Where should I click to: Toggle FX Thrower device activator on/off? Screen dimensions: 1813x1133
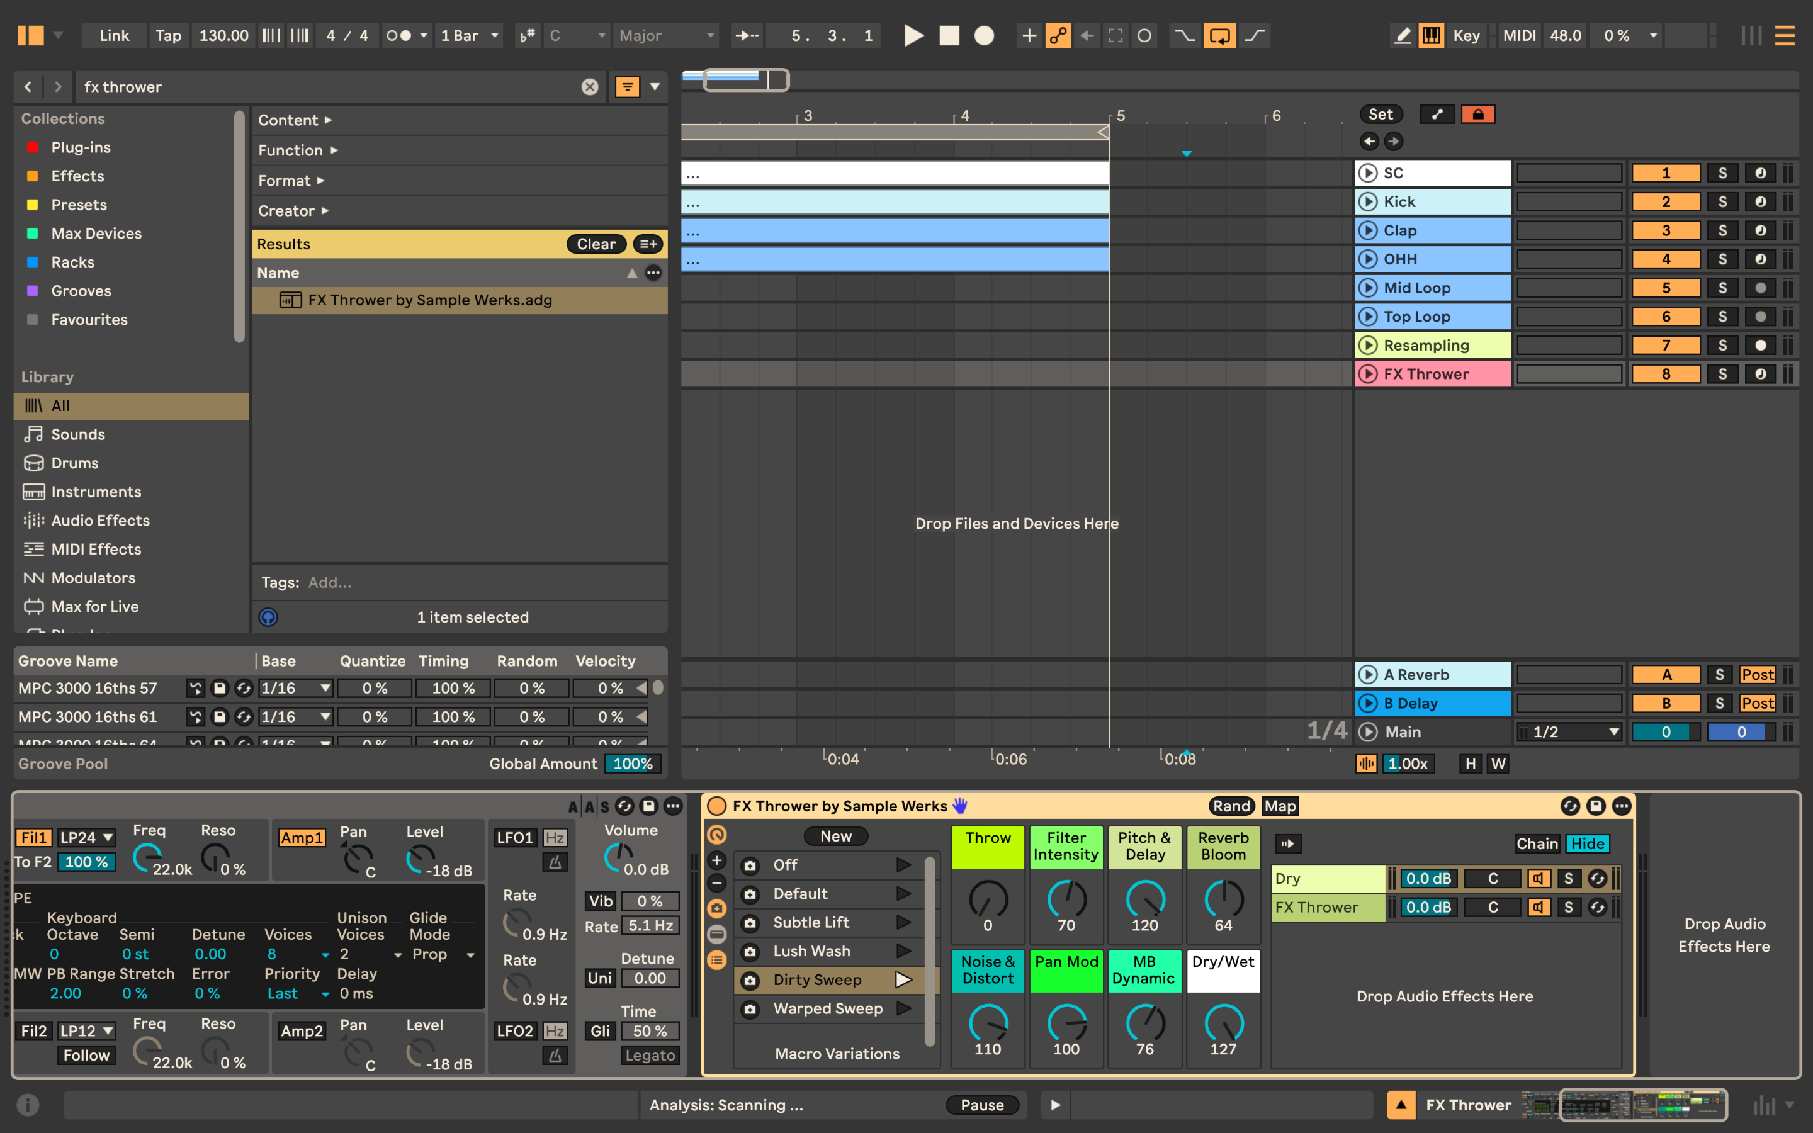pyautogui.click(x=716, y=806)
